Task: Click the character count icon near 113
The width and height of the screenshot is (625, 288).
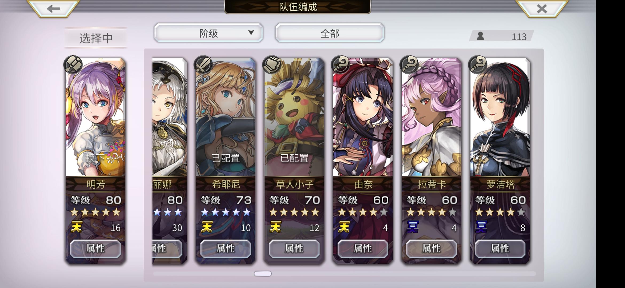Action: 481,36
